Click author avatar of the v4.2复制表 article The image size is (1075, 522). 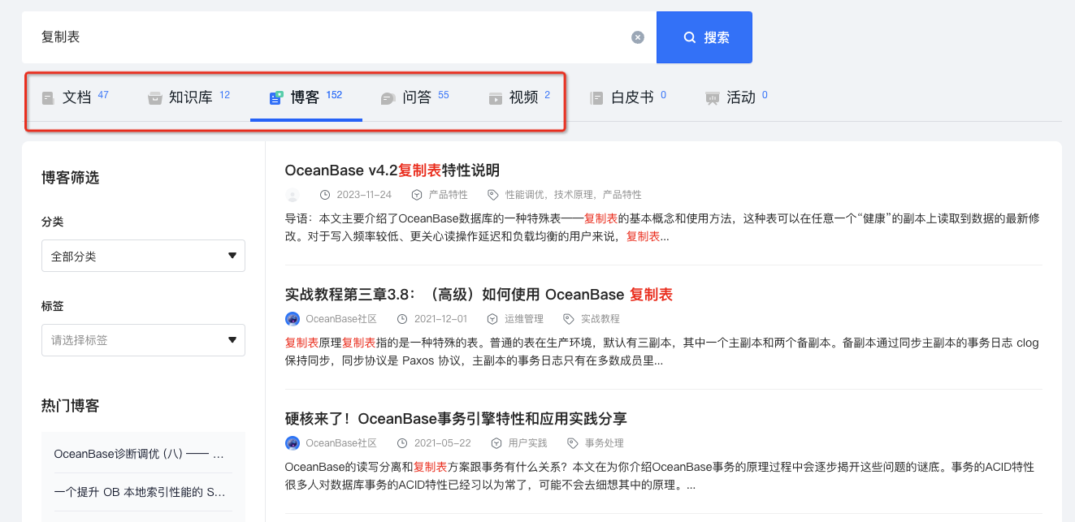pyautogui.click(x=293, y=195)
